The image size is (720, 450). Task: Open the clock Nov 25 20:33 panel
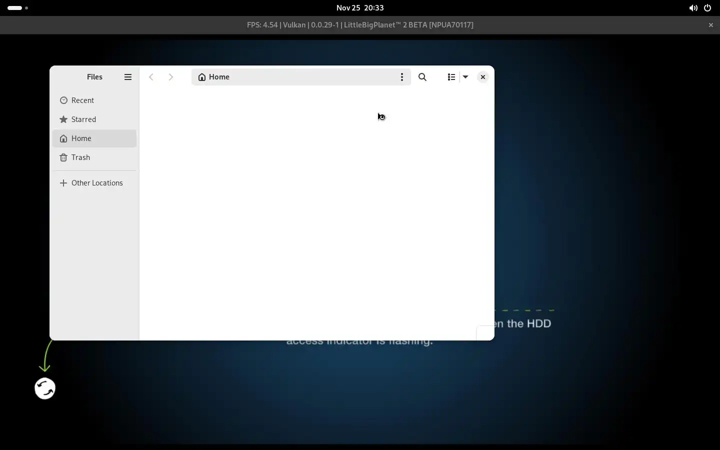[360, 8]
